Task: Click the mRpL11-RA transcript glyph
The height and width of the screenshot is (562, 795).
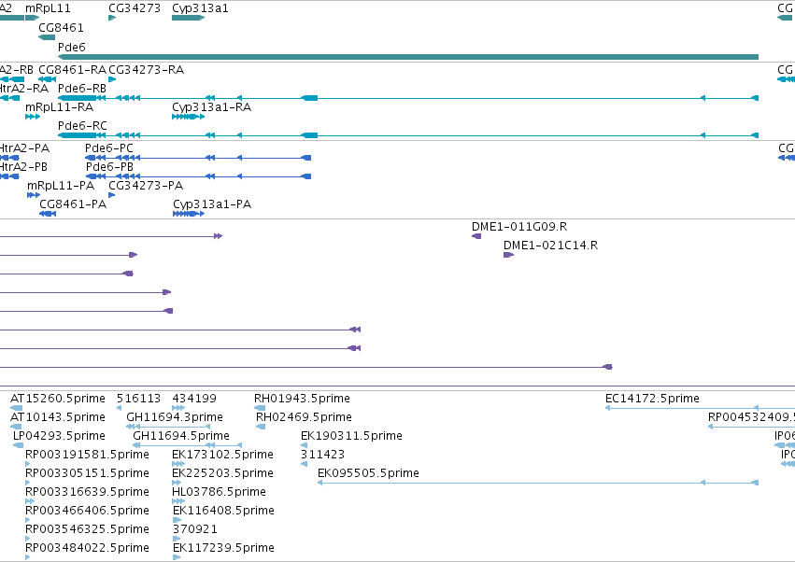Action: coord(33,117)
